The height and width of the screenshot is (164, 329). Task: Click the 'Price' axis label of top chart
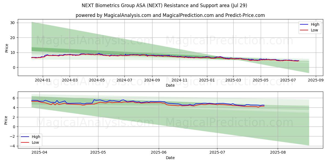click(x=7, y=48)
